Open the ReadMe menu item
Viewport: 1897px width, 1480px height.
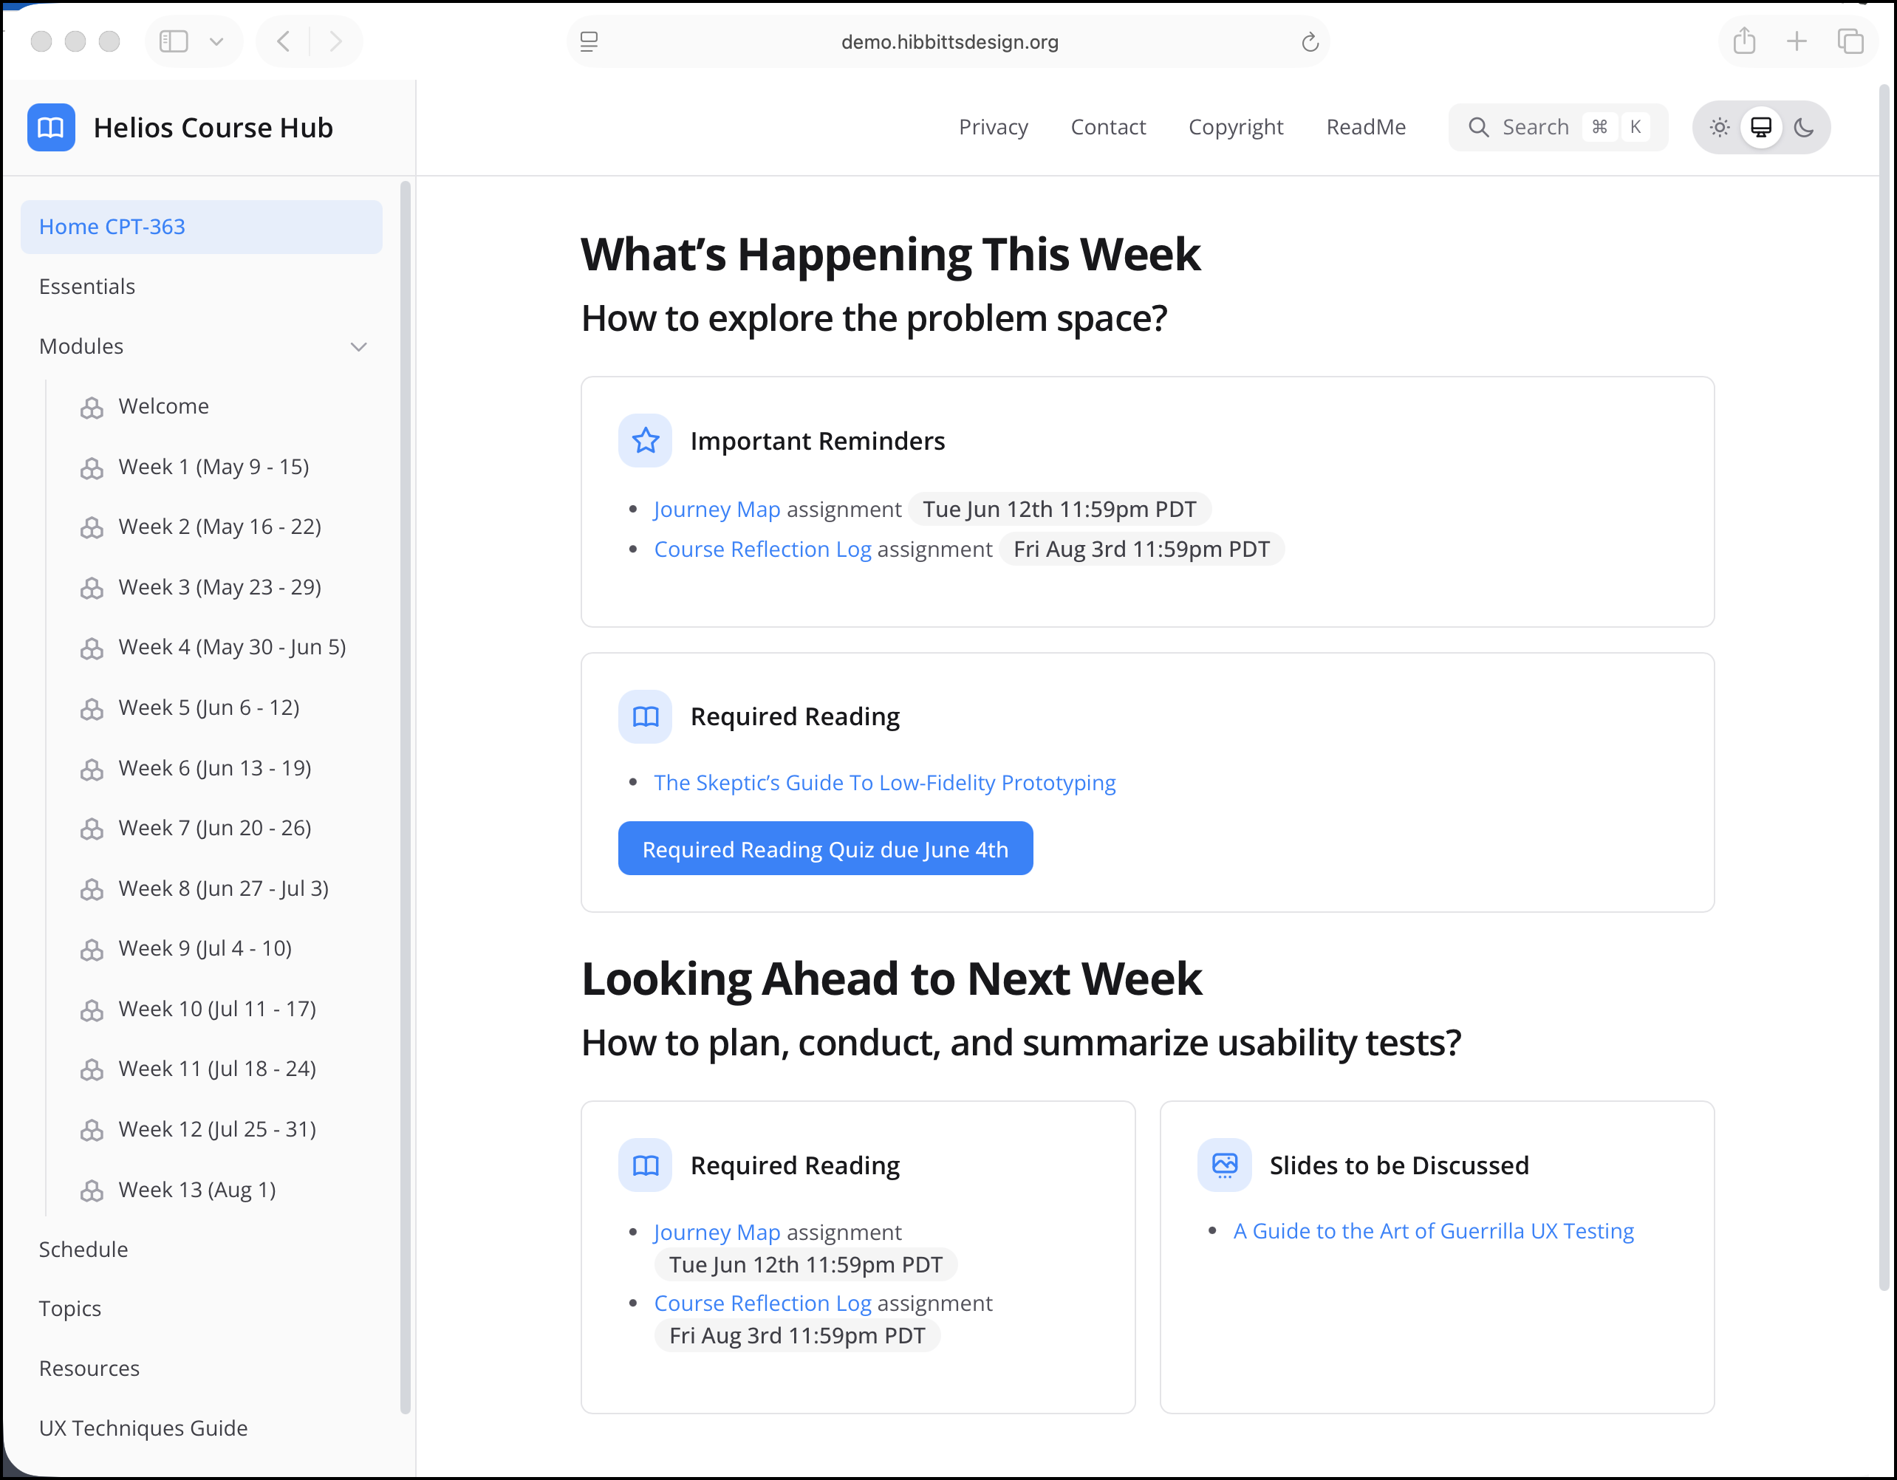click(x=1365, y=127)
